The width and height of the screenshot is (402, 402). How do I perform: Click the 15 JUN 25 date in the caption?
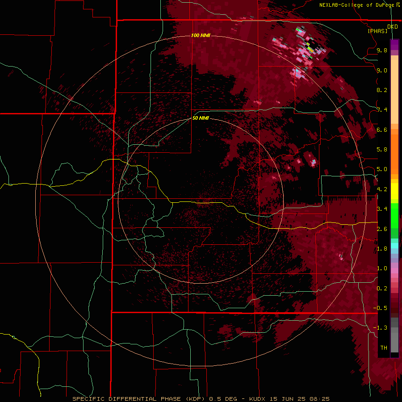288,399
